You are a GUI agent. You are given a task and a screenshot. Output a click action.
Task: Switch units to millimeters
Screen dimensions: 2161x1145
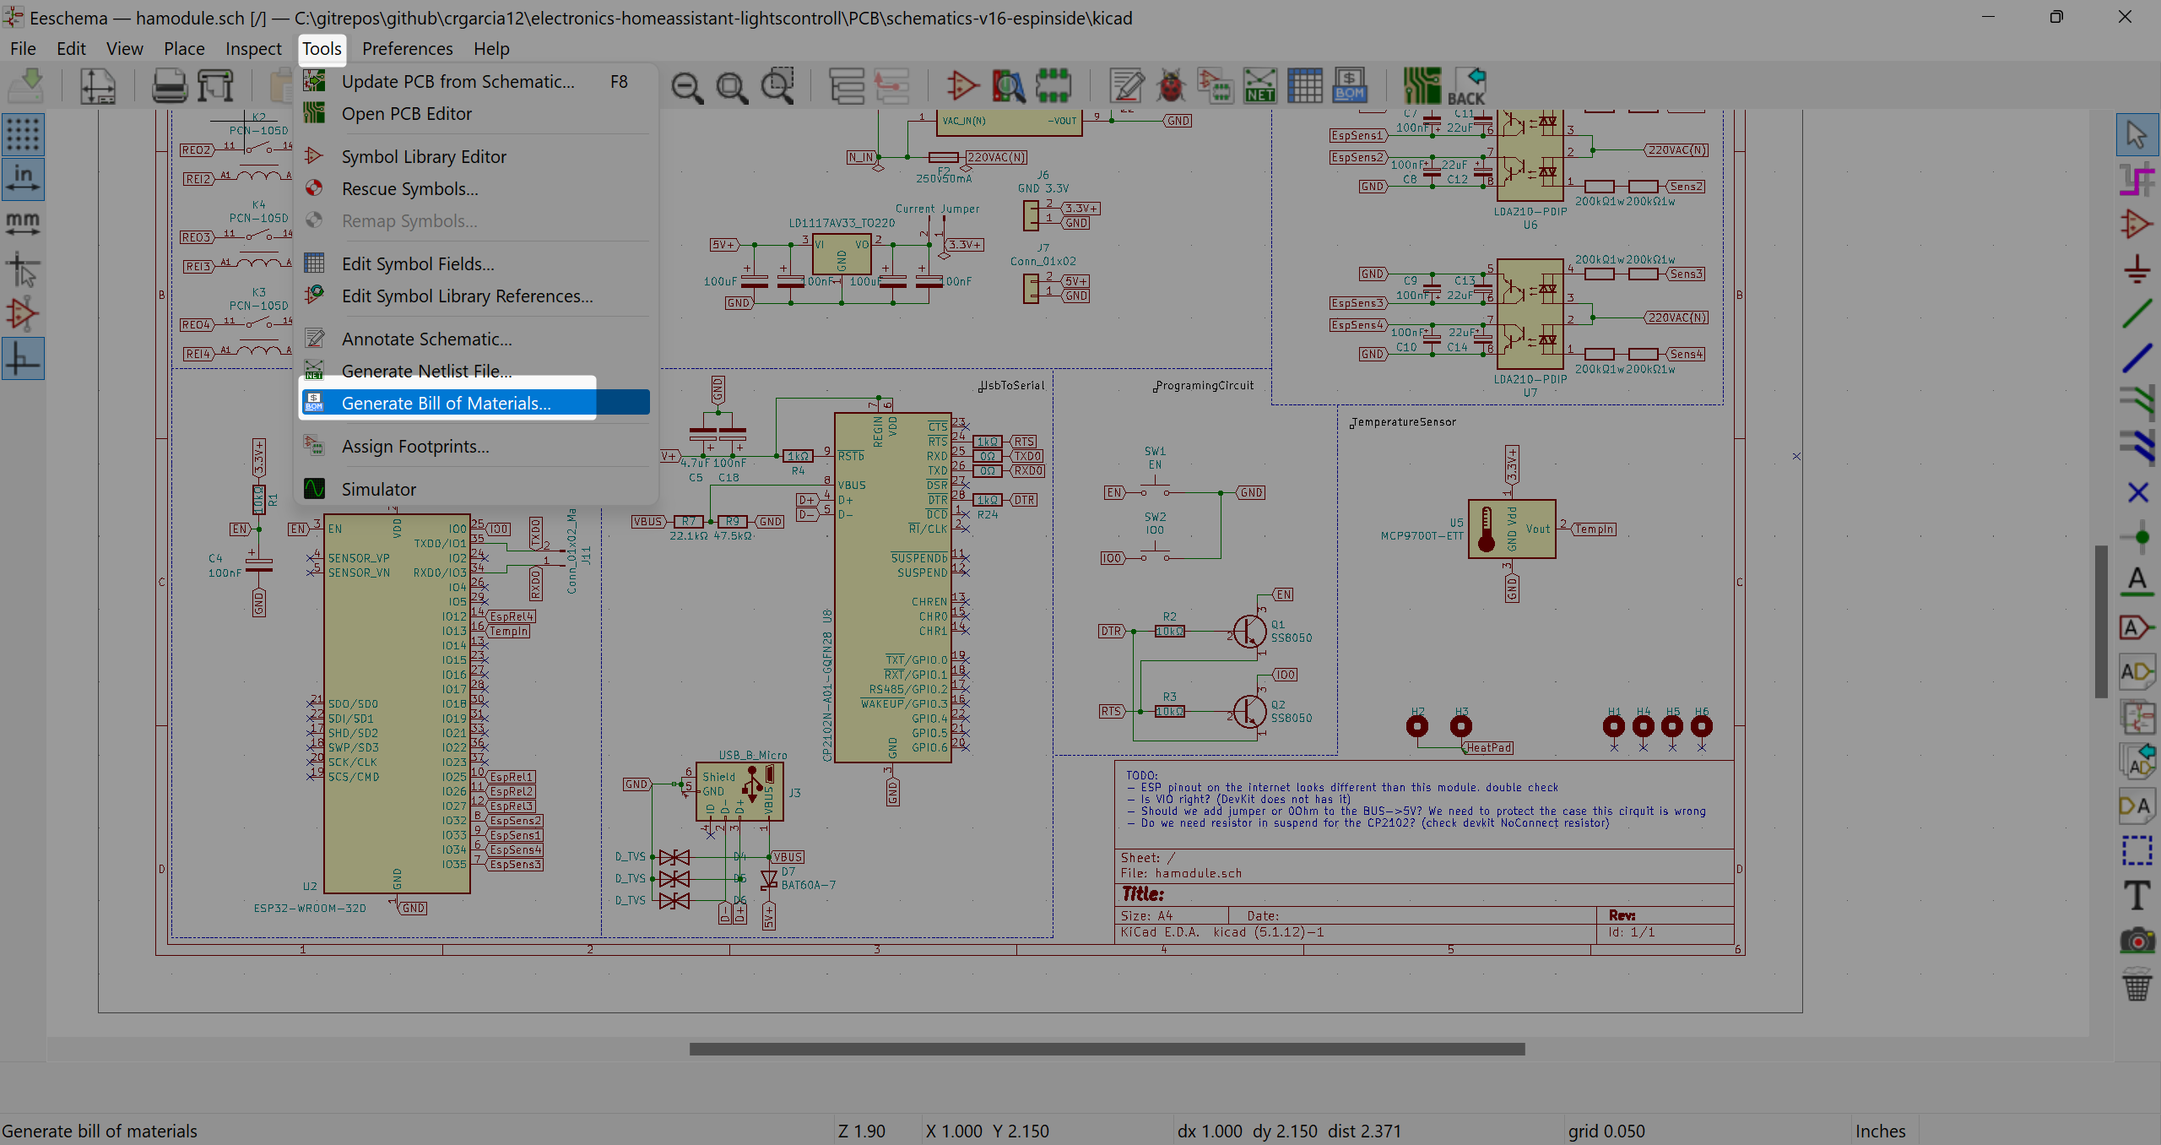pyautogui.click(x=23, y=224)
